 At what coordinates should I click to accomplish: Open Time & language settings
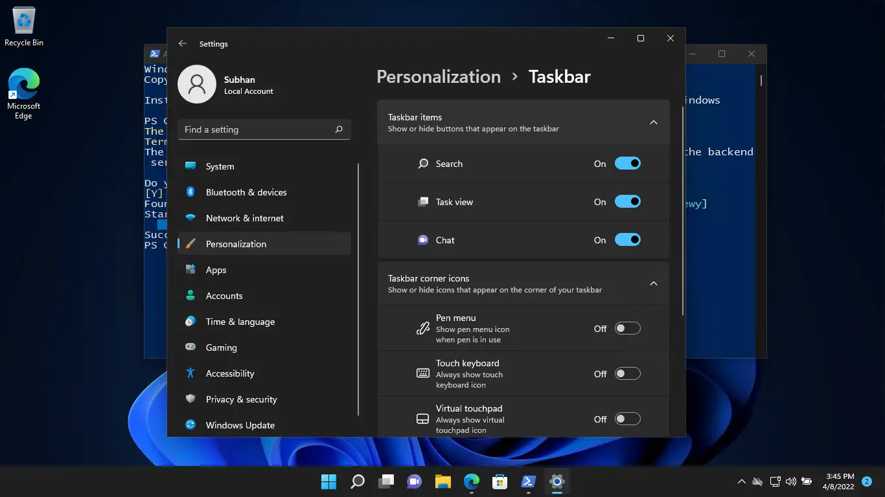[x=264, y=322]
